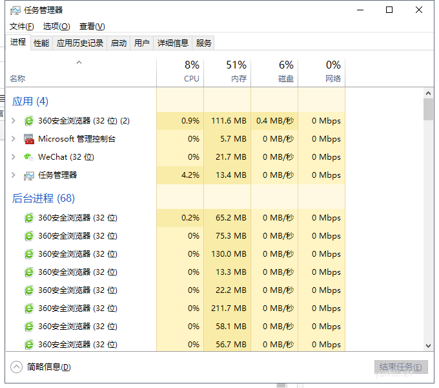Click the sort arrow above 名称 column
This screenshot has width=439, height=388.
click(x=79, y=63)
